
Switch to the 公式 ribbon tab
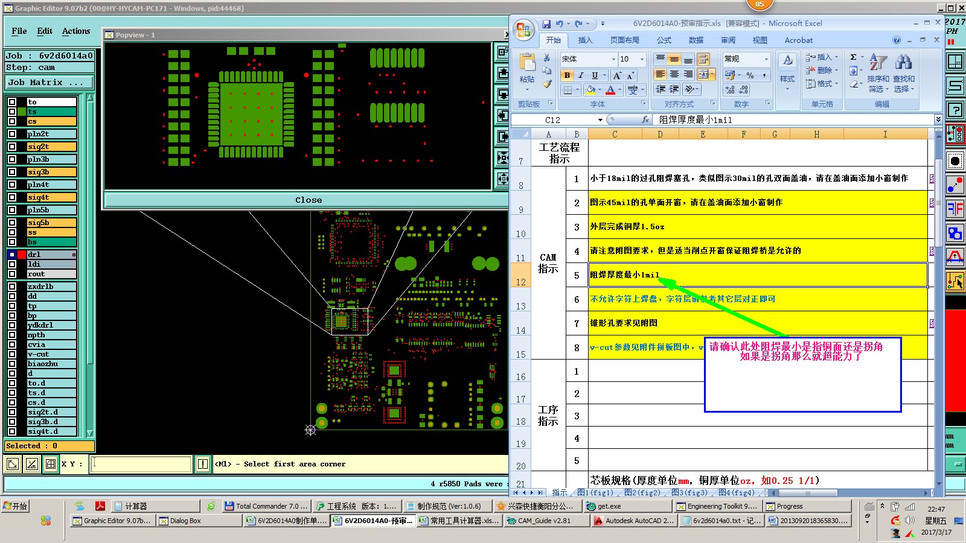point(664,40)
